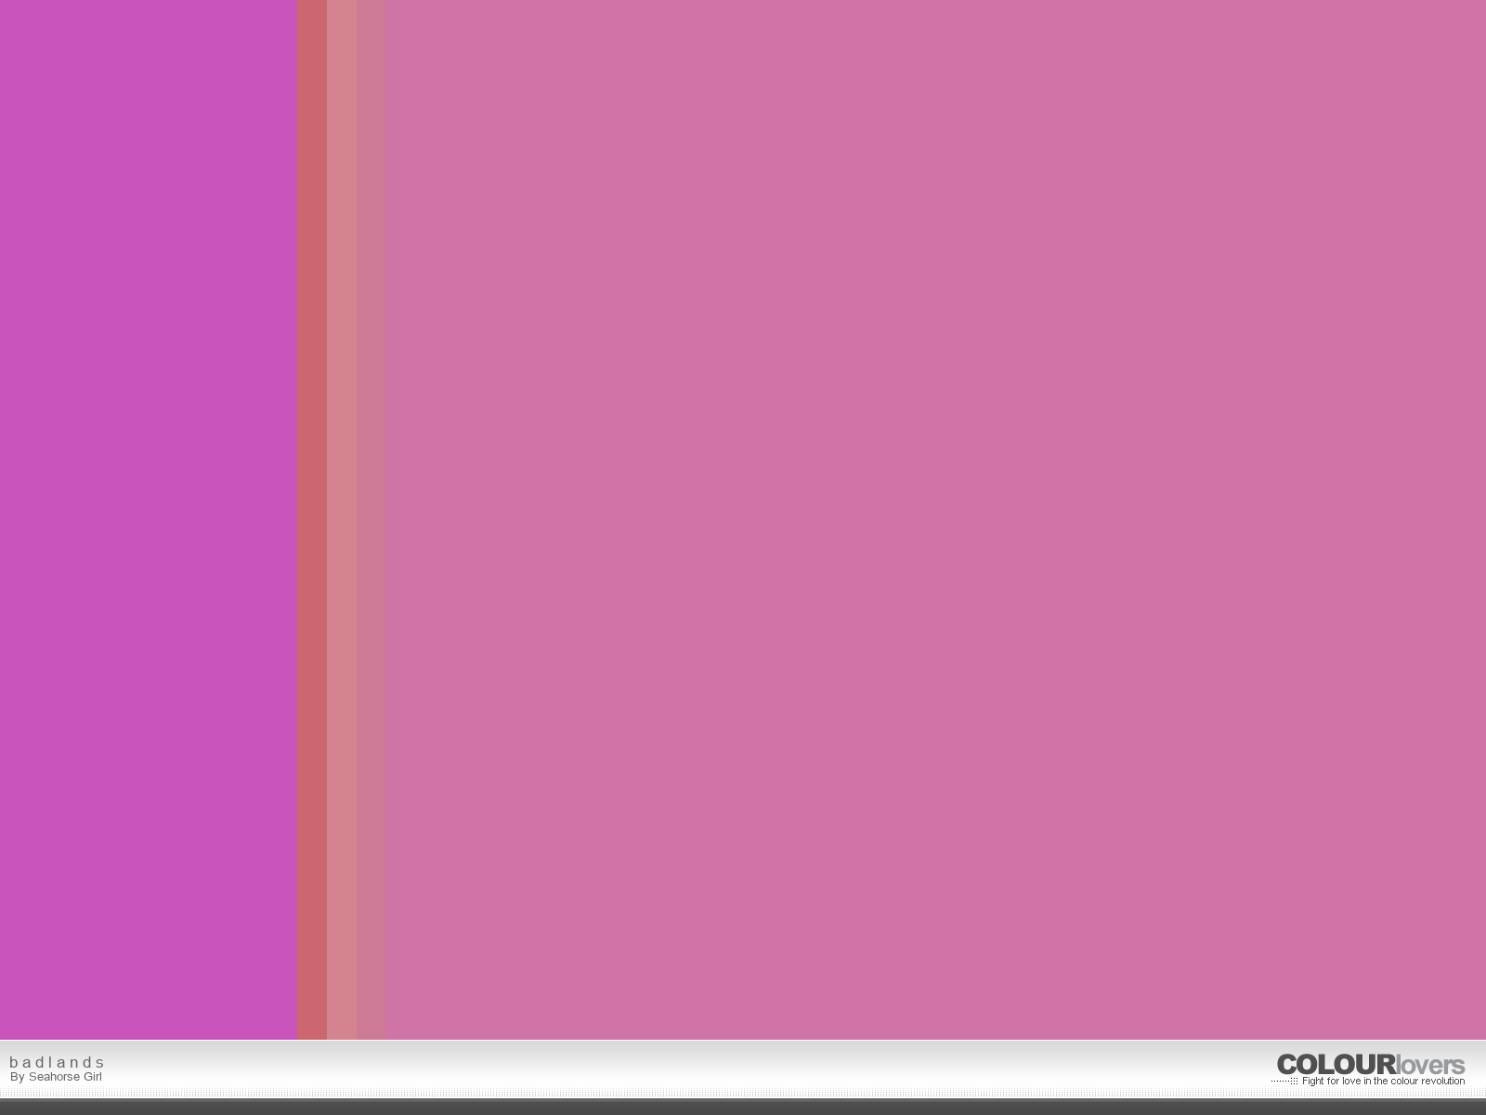Click the large pink colour block
1486x1115 pixels.
point(936,519)
